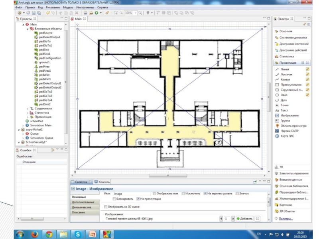
Task: Uncheck the На верхнем уровне checkbox
Action: (x=205, y=194)
